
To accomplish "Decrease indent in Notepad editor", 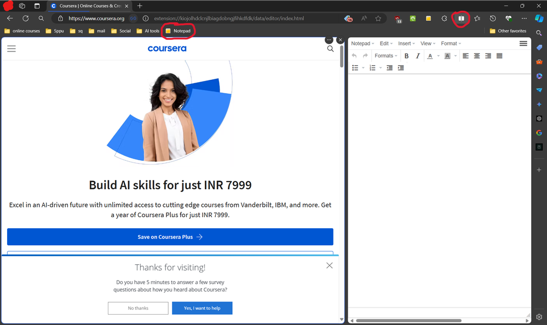I will coord(389,68).
